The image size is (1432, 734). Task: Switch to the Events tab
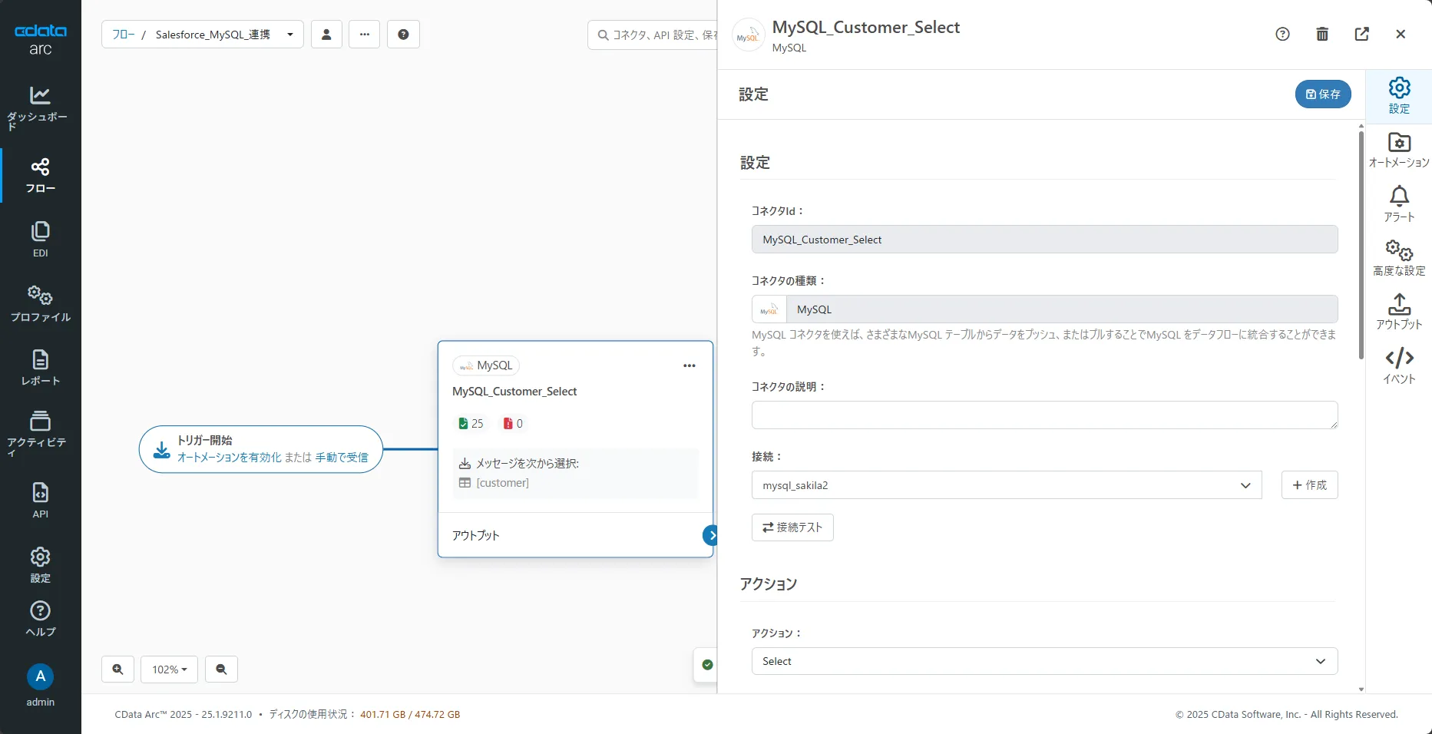(1399, 365)
